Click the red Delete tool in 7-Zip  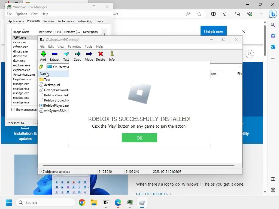point(101,56)
